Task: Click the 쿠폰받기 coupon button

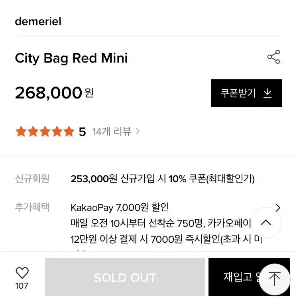Action: point(246,93)
